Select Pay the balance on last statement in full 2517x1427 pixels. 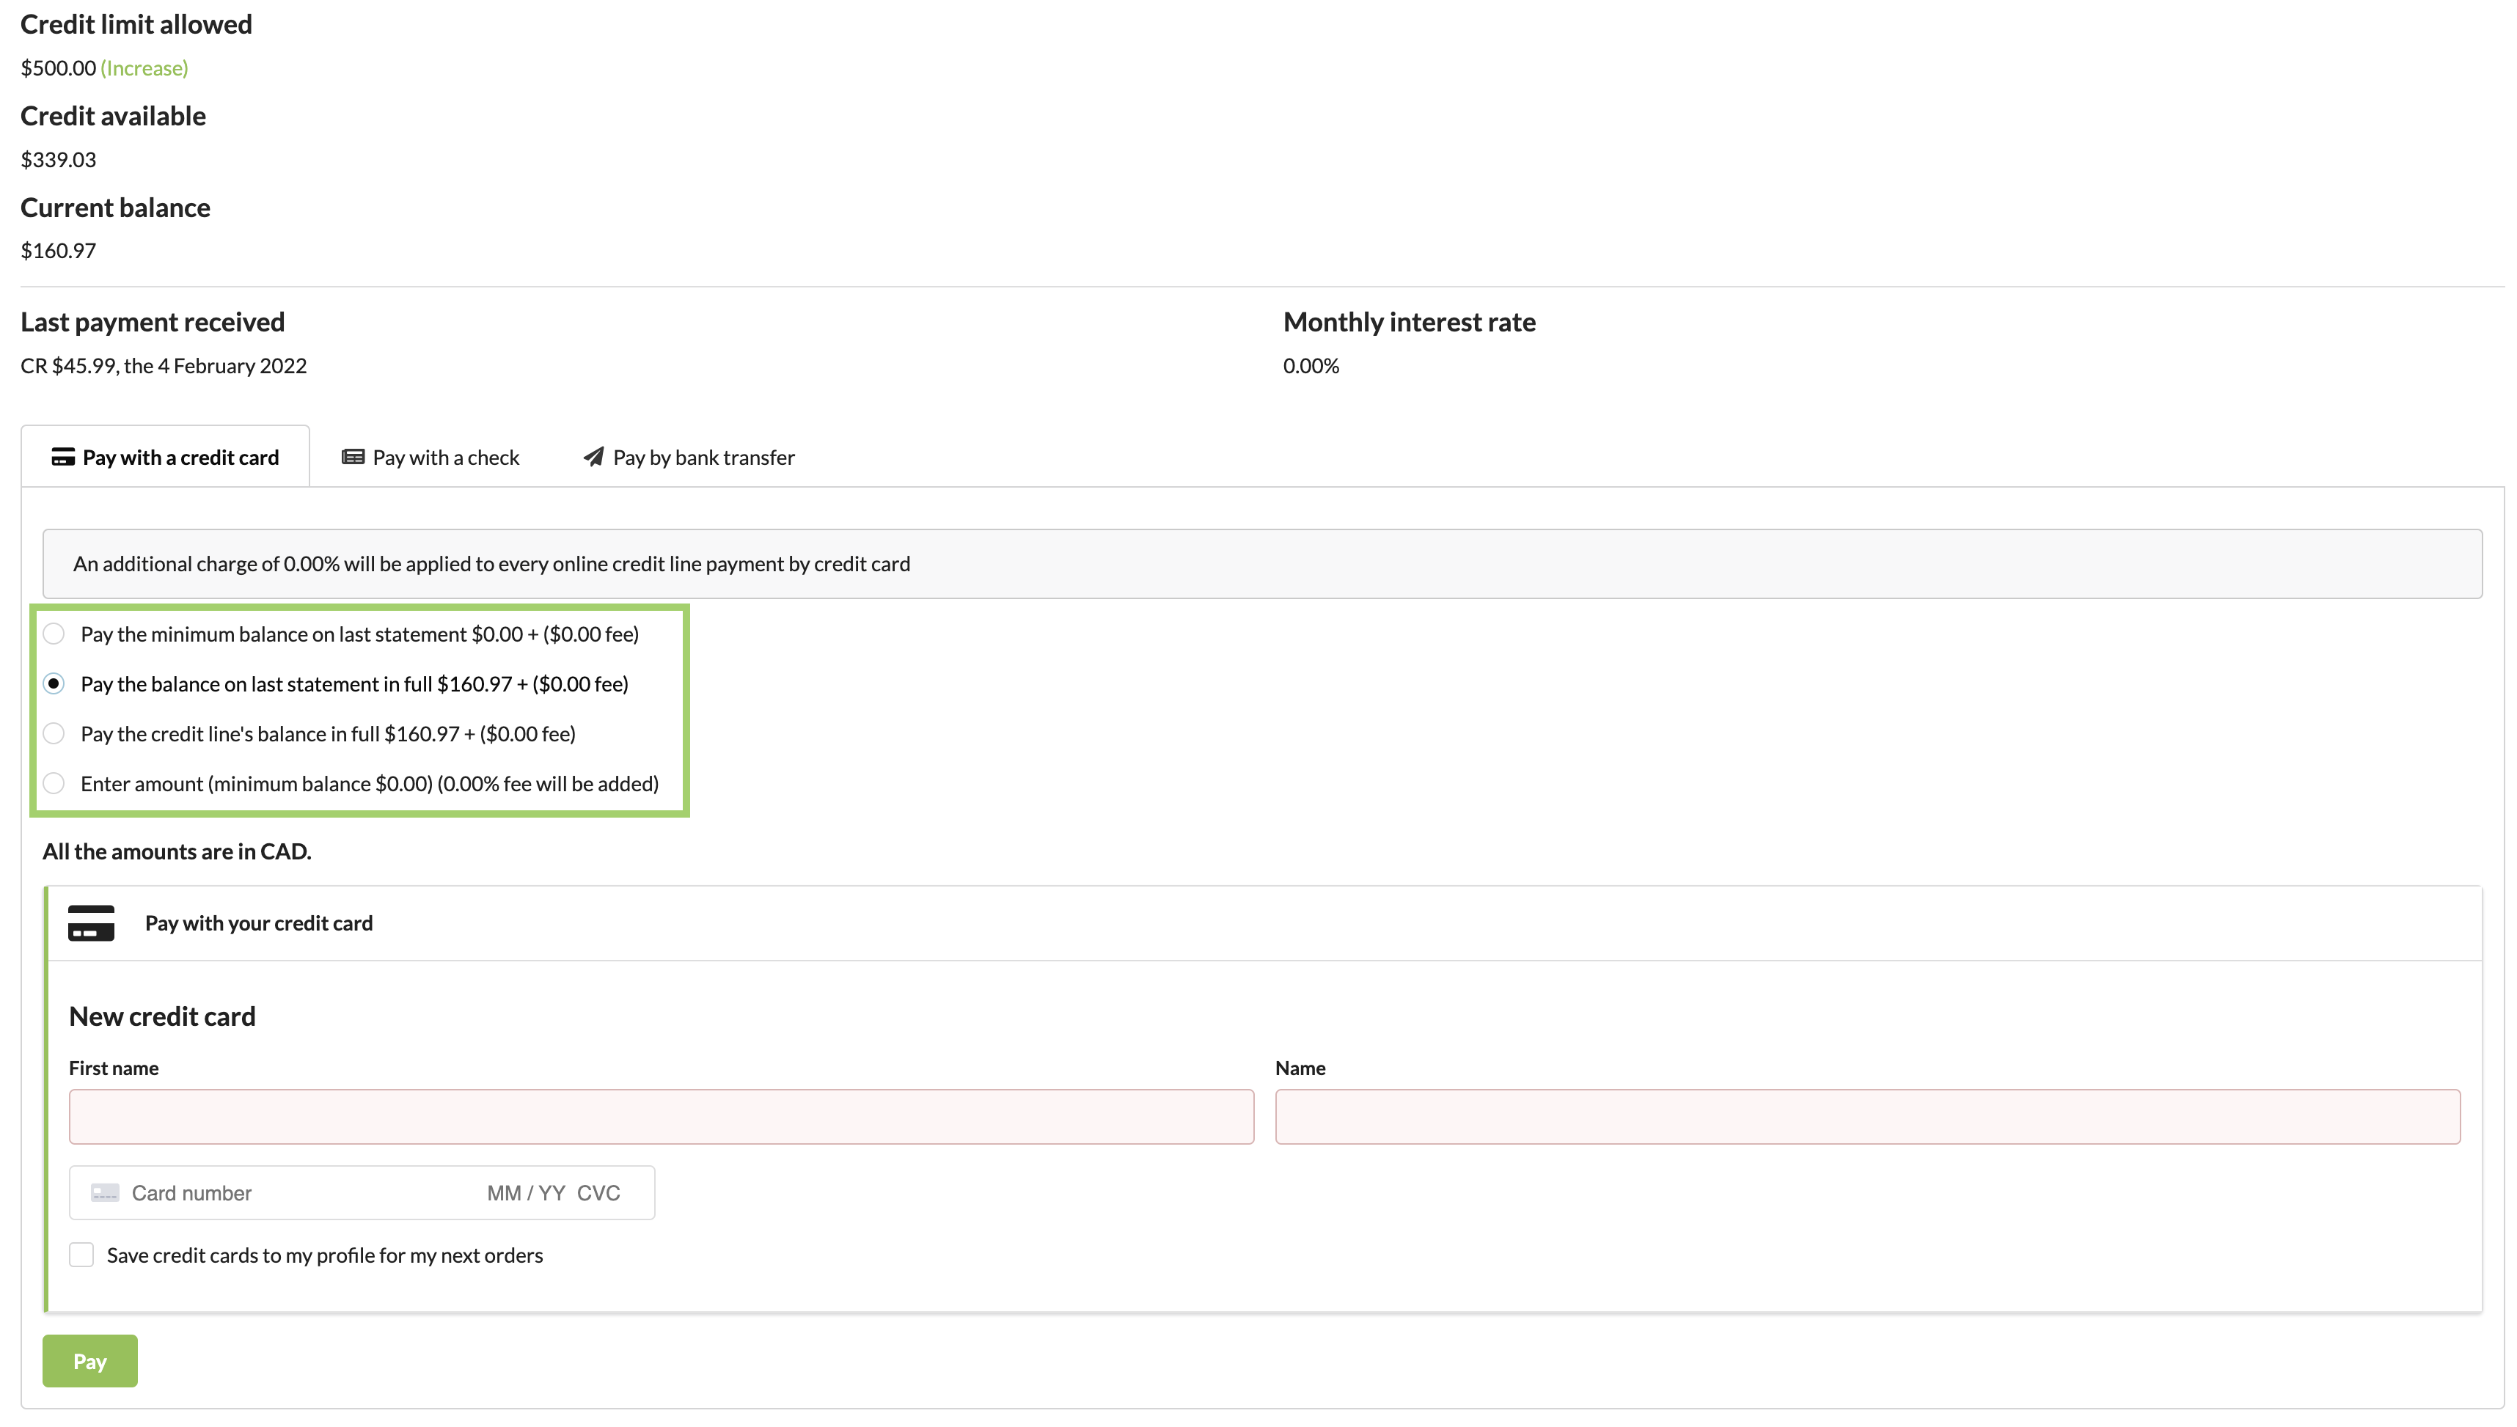pyautogui.click(x=54, y=683)
